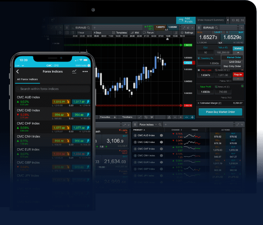Open the Forex Indices watchlist dropdown
Viewport: 263px width, 225px height.
click(156, 125)
